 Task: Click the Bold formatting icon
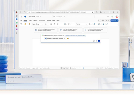pyautogui.click(x=51, y=24)
